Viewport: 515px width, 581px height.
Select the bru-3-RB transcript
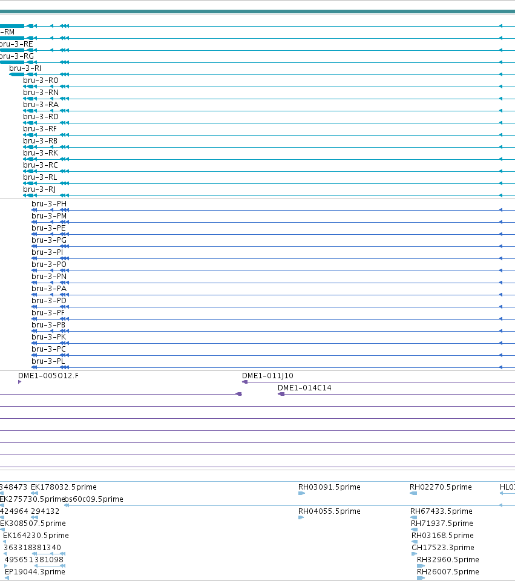(41, 141)
